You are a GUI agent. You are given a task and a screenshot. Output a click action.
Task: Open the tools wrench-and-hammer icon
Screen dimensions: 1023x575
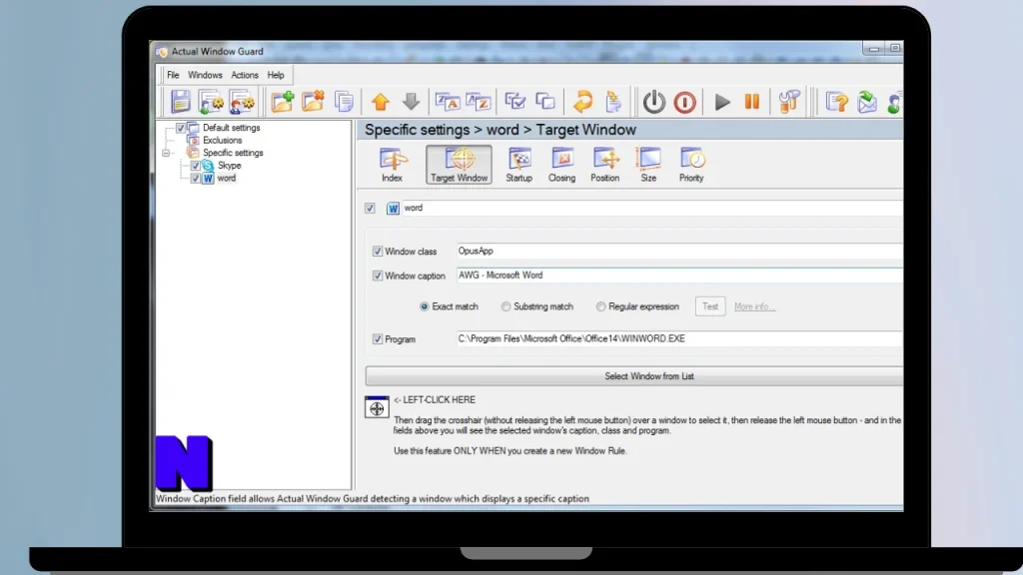coord(789,102)
